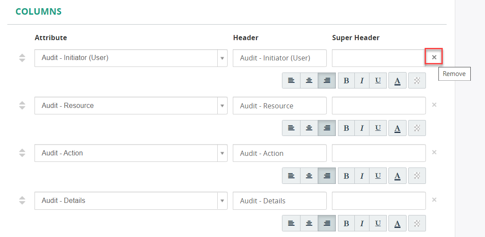Open font color for Audit - Details row
This screenshot has height=237, width=485.
tap(397, 223)
